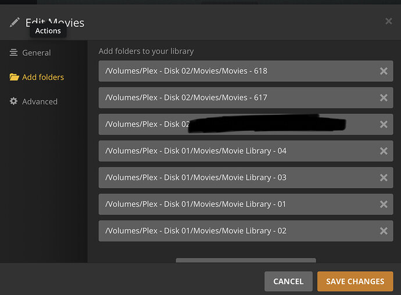
Task: Remove the Movie Library - 01 folder
Action: pos(384,204)
